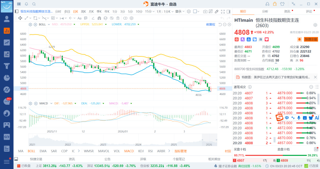
Task: Open the pie chart icon in sidebar
Action: click(x=7, y=78)
